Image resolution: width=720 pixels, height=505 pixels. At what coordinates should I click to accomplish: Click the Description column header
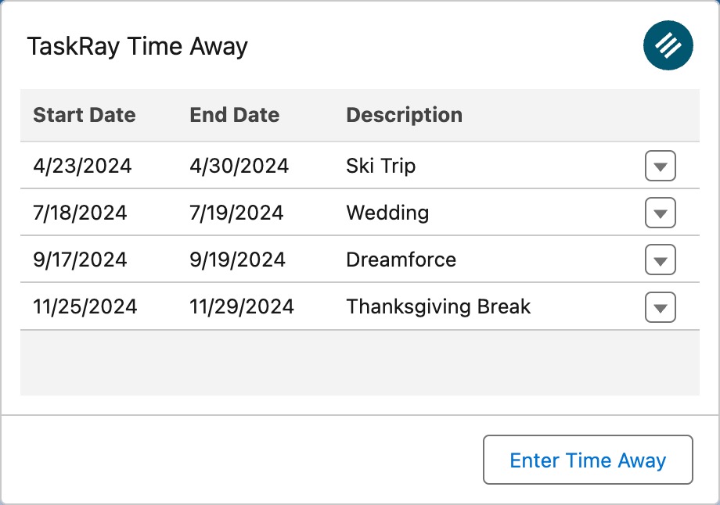[403, 115]
